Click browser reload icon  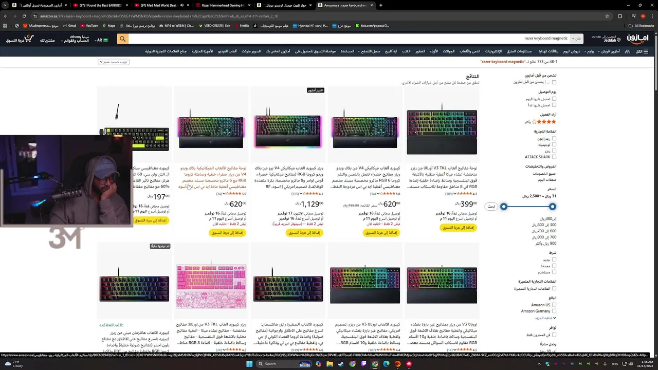pos(24,16)
